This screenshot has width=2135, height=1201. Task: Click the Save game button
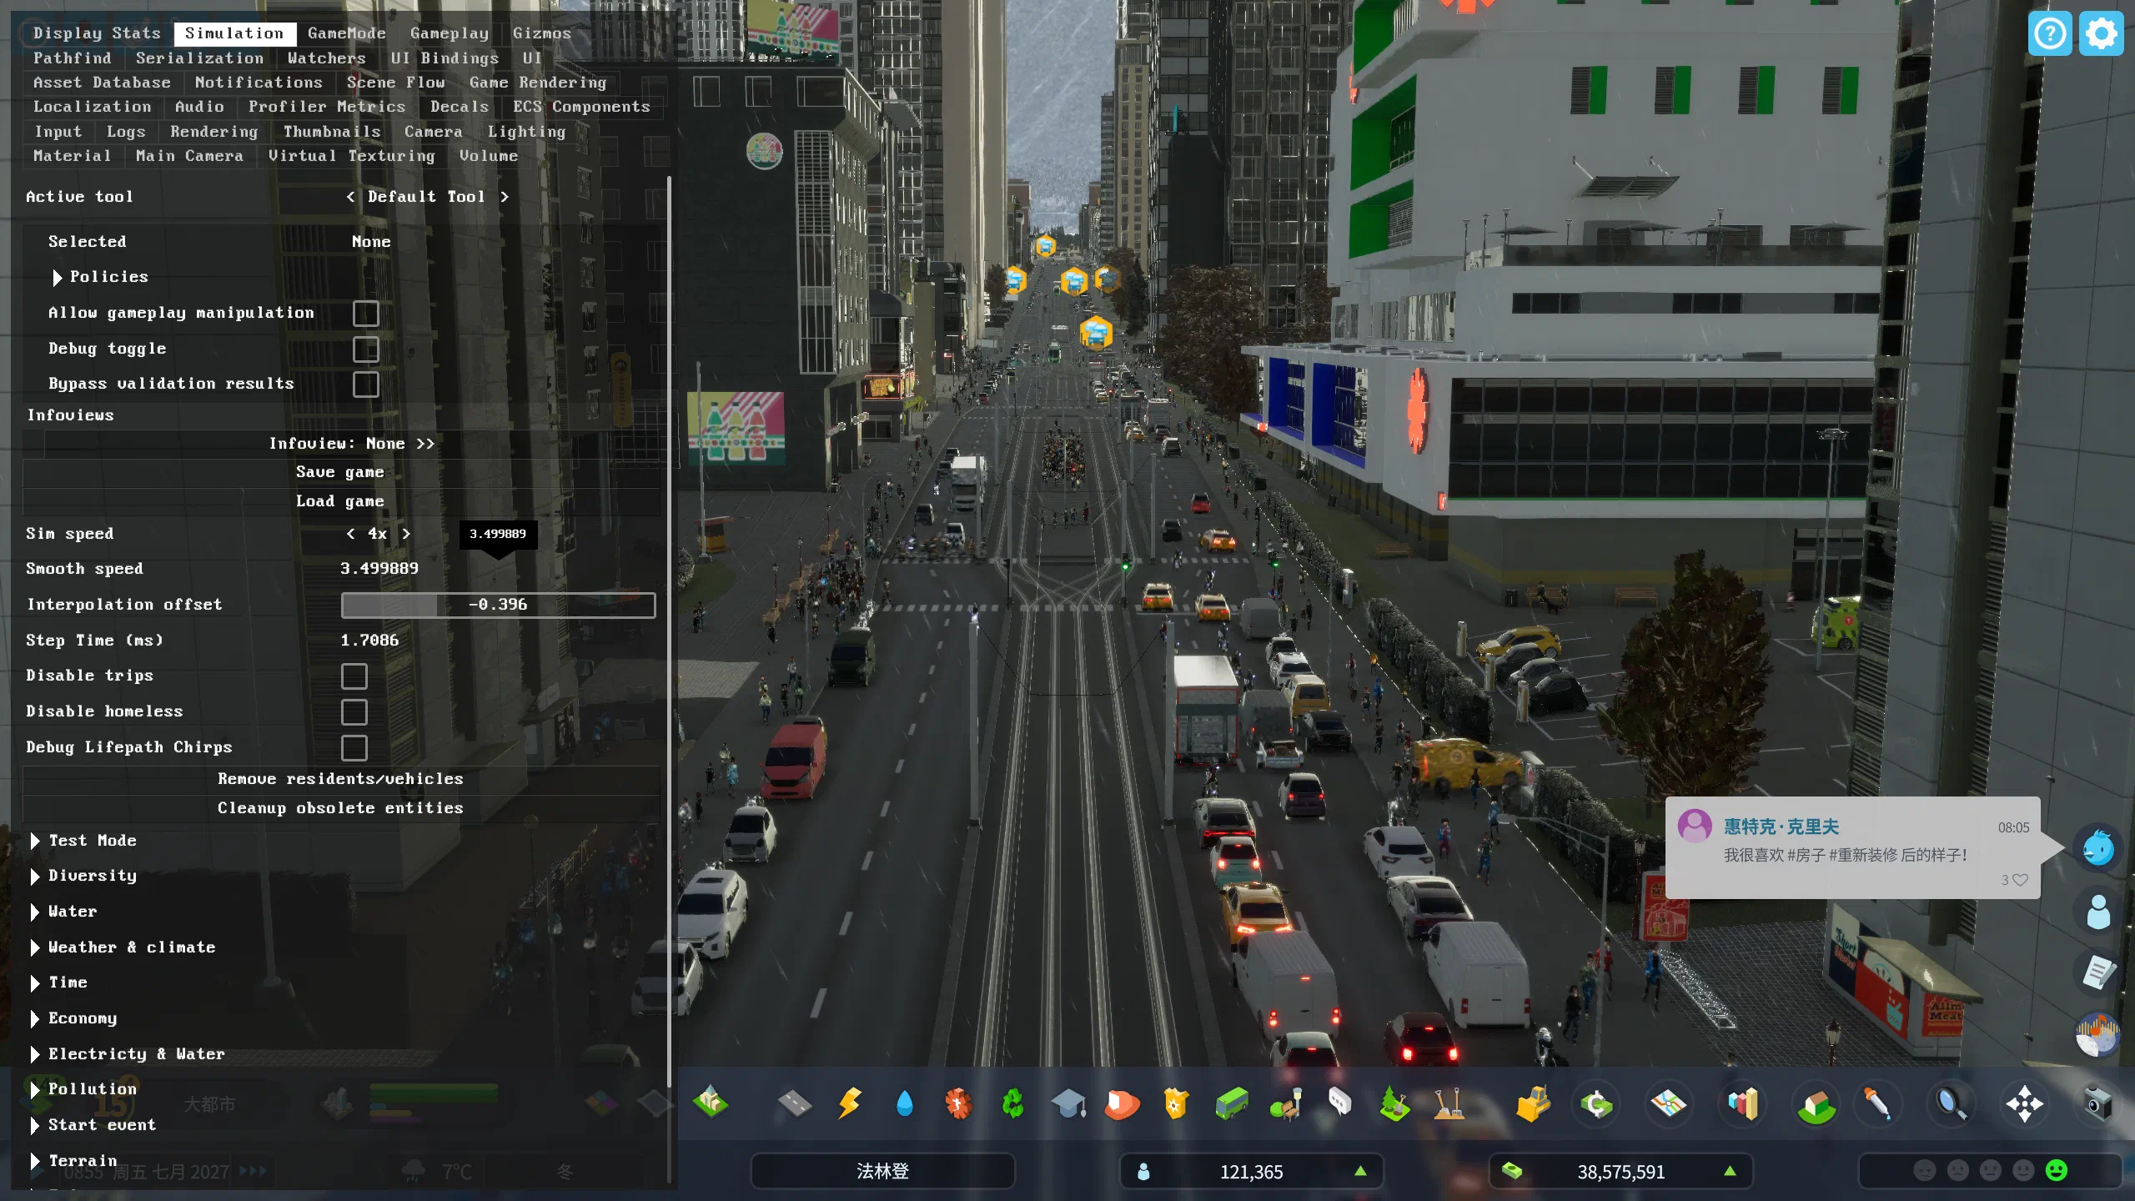340,471
